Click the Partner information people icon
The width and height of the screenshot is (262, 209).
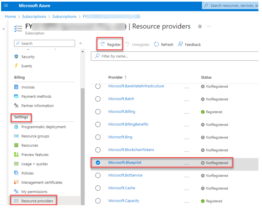(x=16, y=105)
